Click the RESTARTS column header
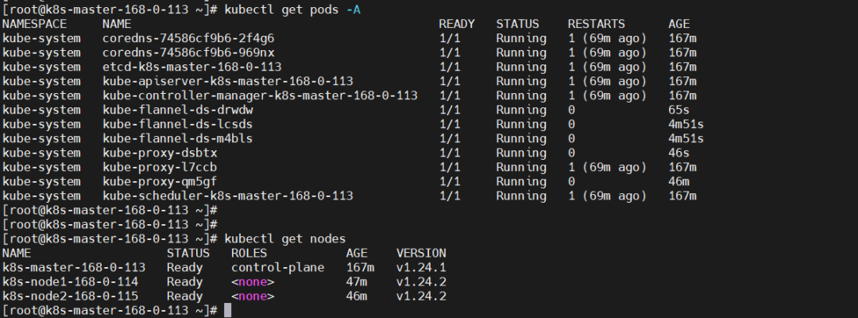 [x=597, y=24]
